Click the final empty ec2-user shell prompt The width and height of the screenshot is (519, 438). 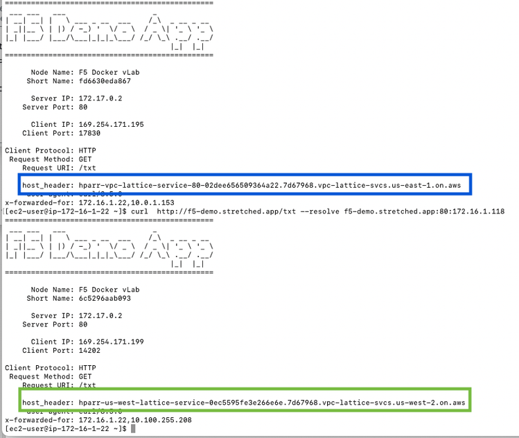pyautogui.click(x=66, y=429)
